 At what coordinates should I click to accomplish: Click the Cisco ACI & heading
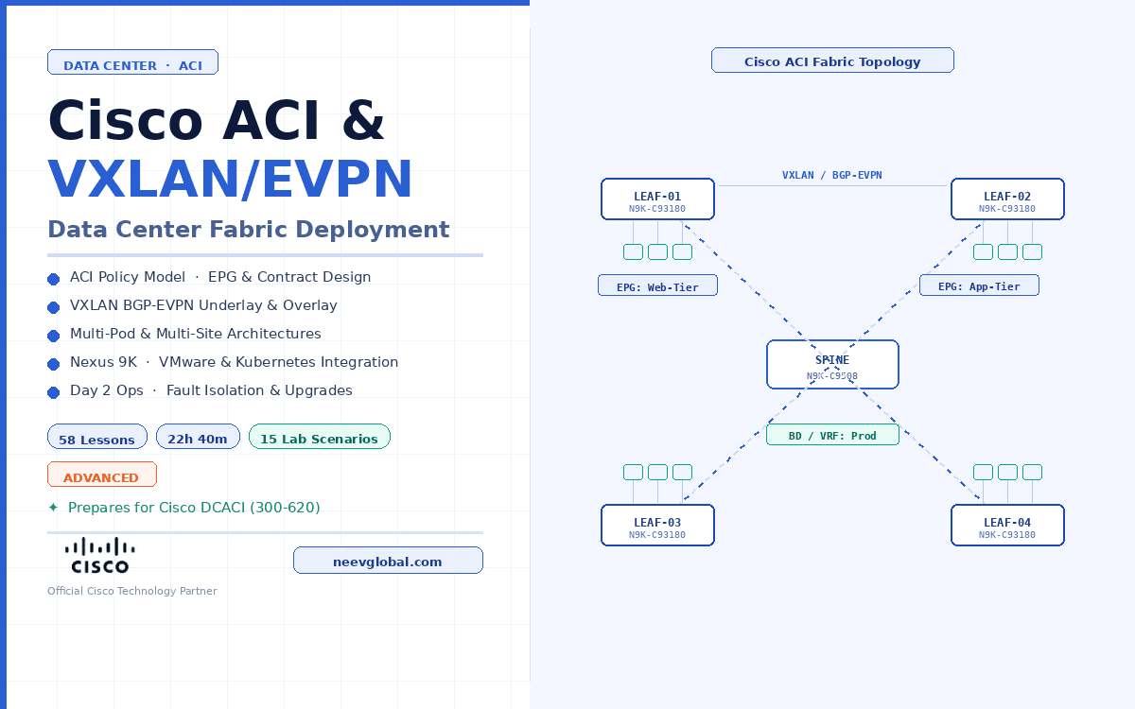pyautogui.click(x=217, y=122)
